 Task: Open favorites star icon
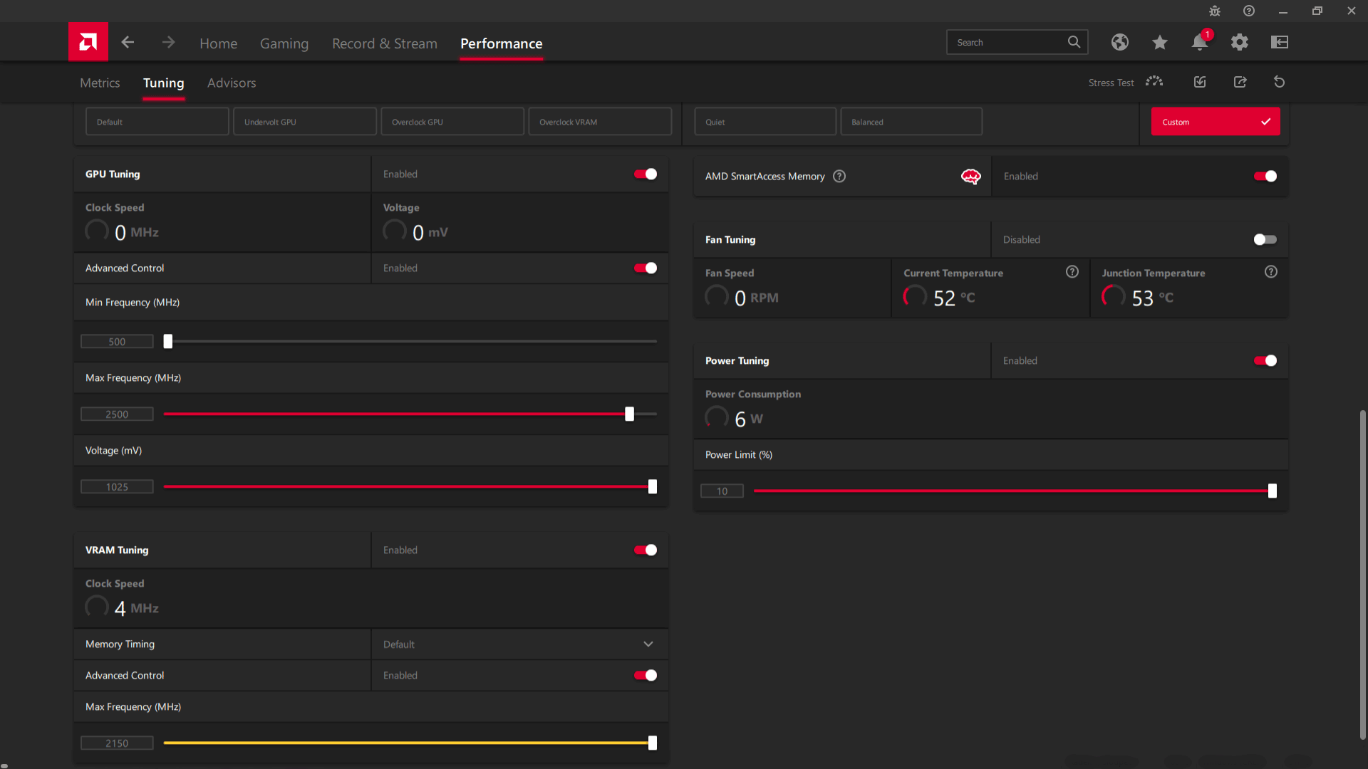(x=1160, y=42)
